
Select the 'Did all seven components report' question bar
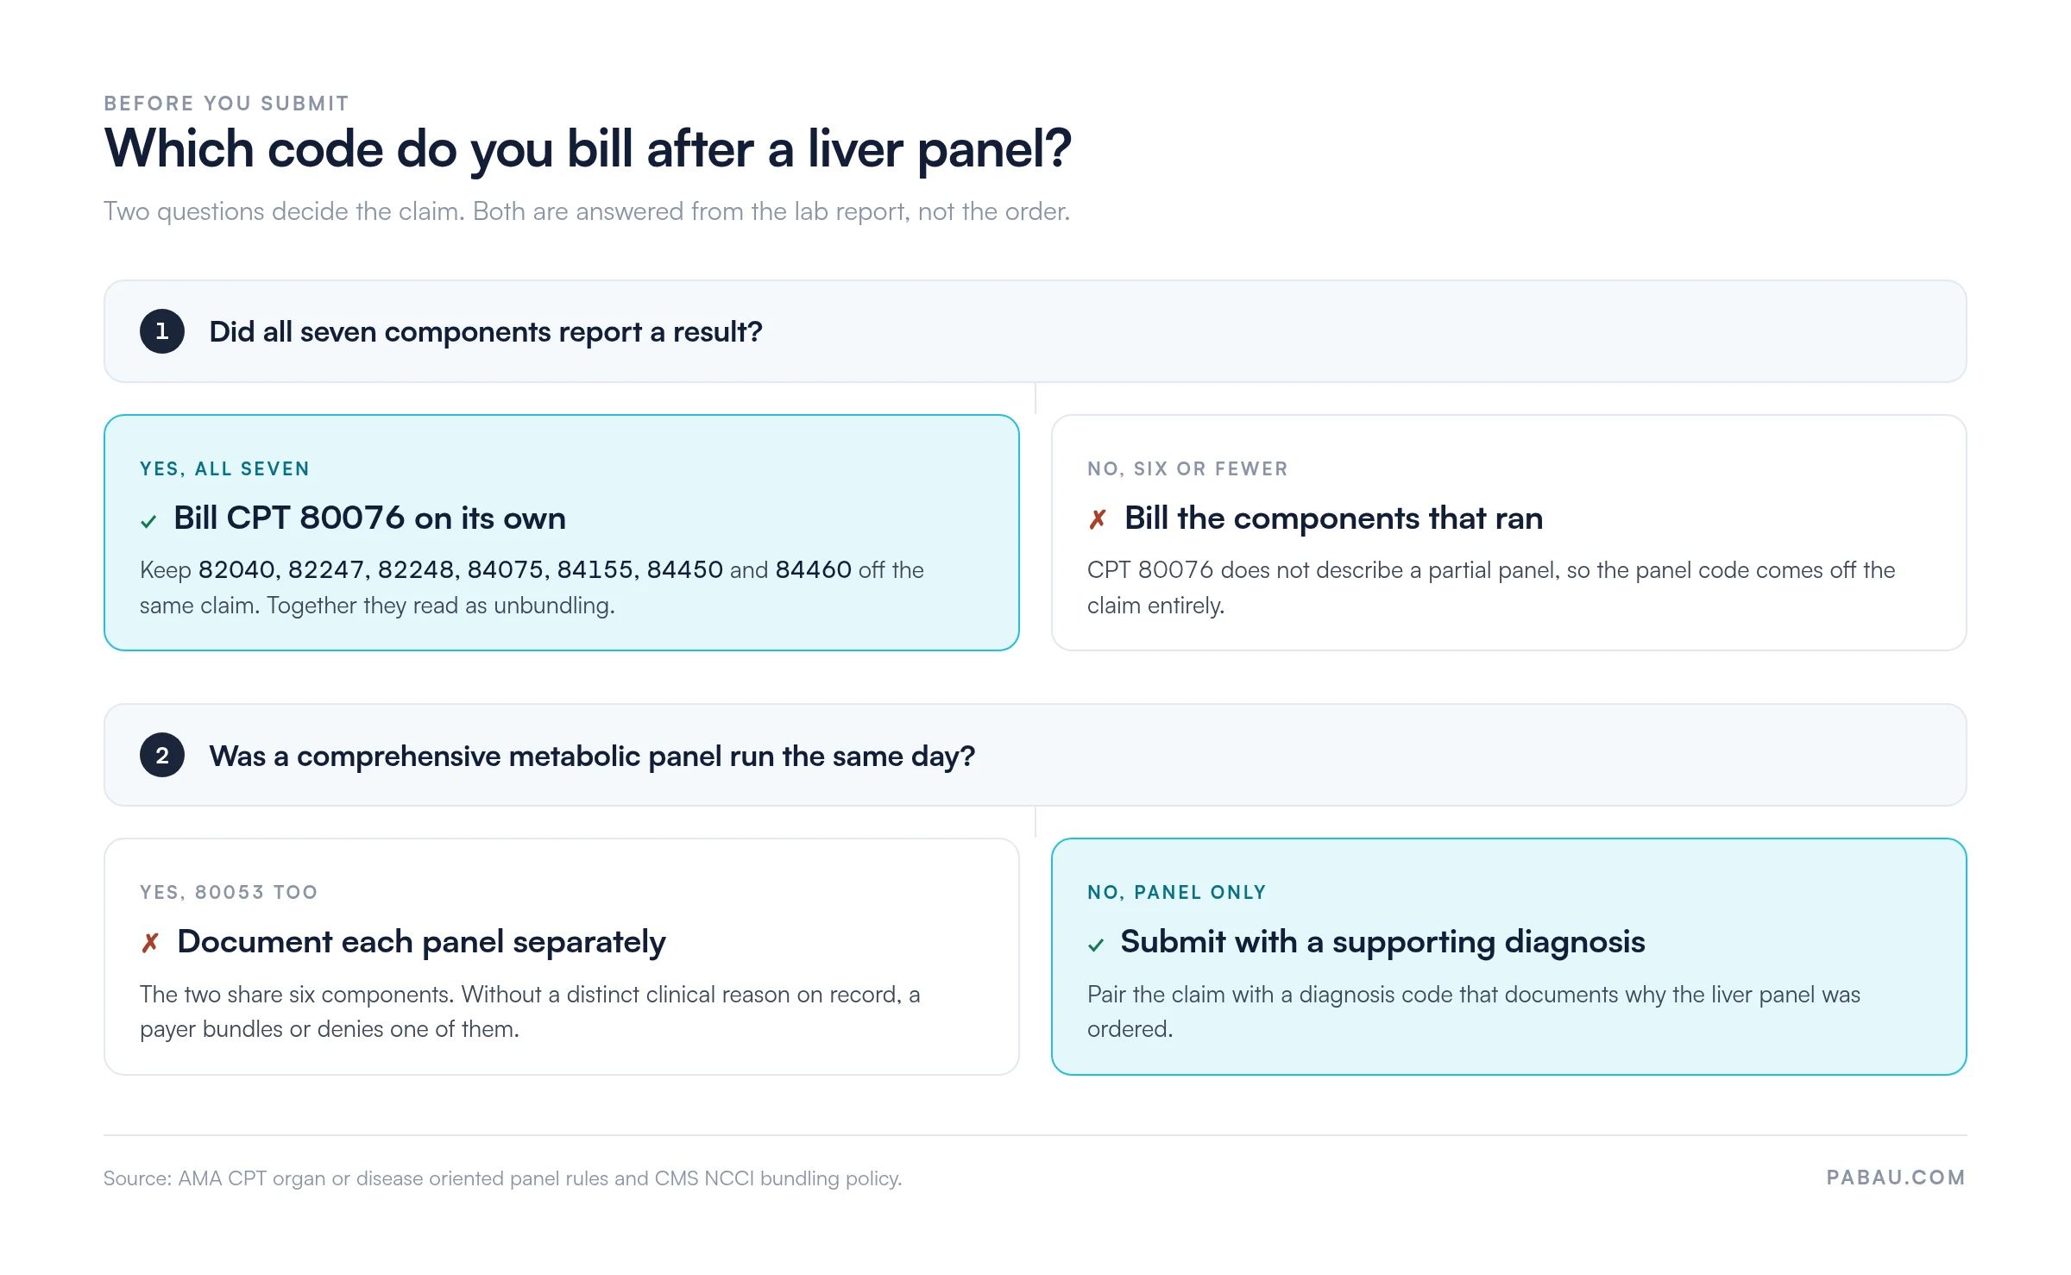pos(1035,331)
